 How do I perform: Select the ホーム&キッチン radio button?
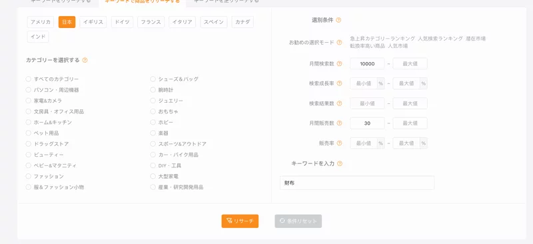[29, 122]
